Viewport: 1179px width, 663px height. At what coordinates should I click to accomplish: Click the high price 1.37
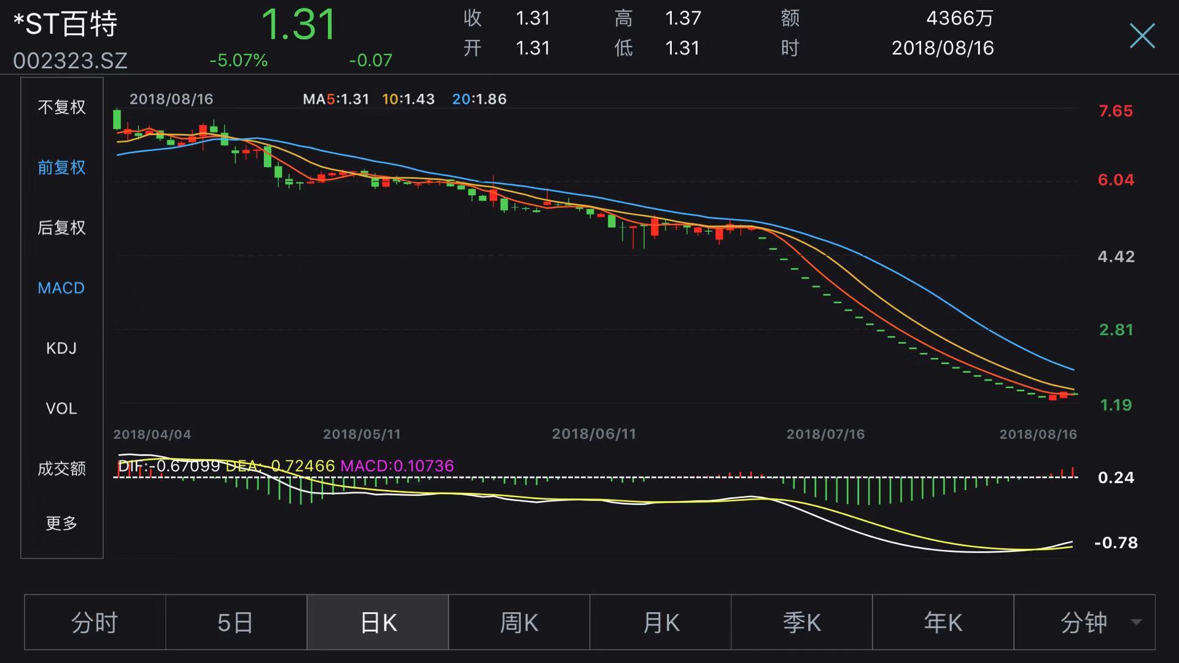pyautogui.click(x=683, y=18)
